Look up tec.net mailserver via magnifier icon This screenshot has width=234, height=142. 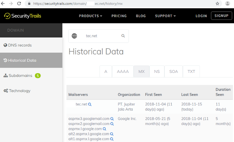click(x=90, y=104)
